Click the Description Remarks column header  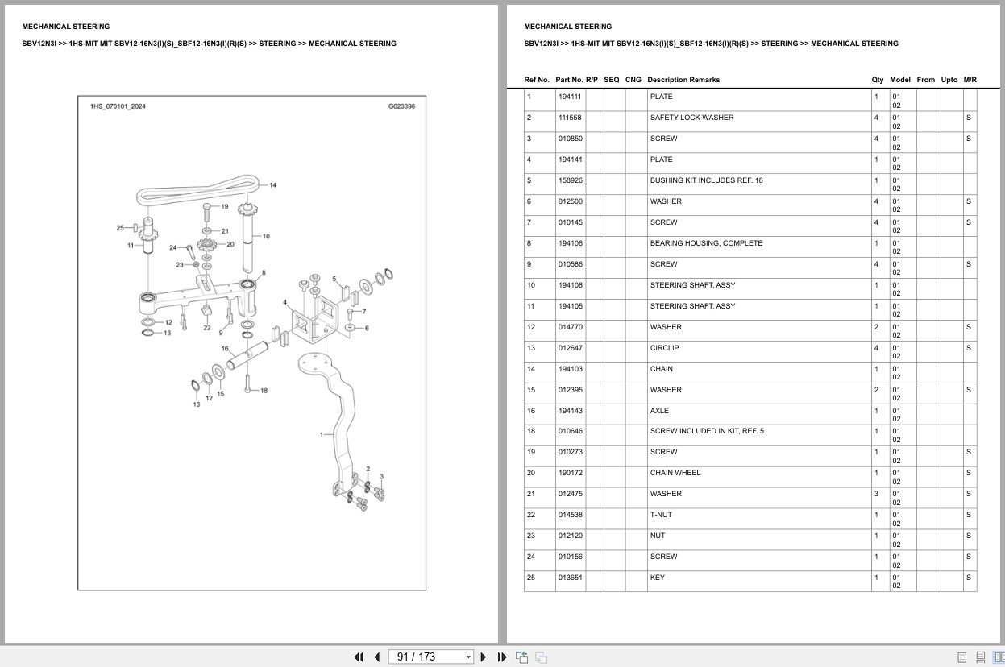(683, 80)
